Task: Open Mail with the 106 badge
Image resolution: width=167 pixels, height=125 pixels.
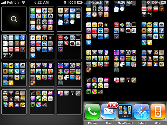Action: (x=109, y=111)
